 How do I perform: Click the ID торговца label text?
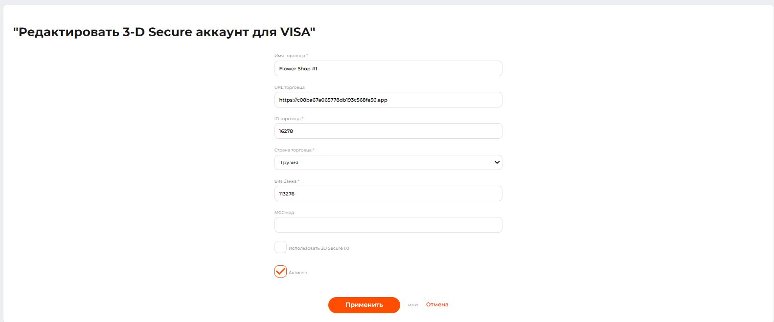coord(287,119)
